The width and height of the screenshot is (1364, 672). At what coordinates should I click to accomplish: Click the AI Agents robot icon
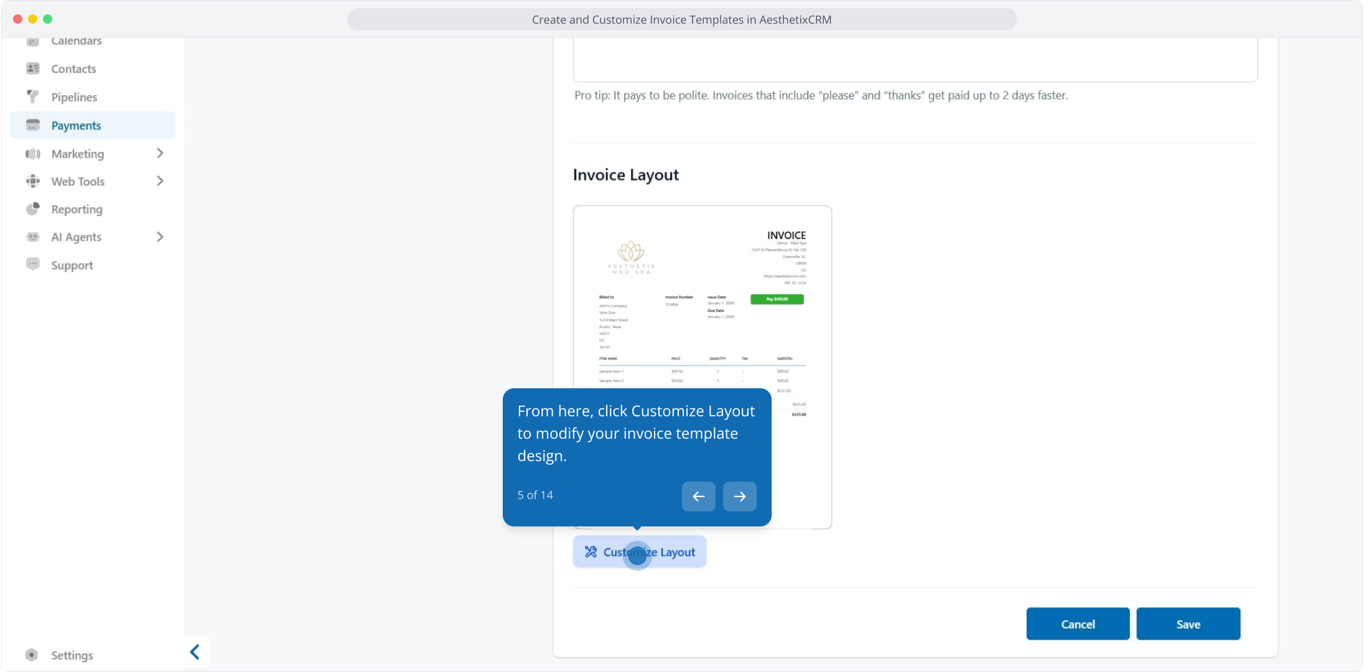coord(33,237)
